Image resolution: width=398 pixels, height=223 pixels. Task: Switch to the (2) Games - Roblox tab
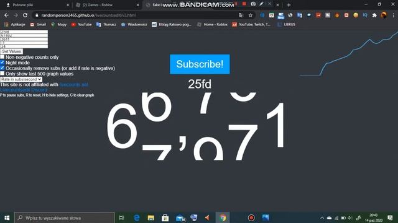[x=106, y=5]
